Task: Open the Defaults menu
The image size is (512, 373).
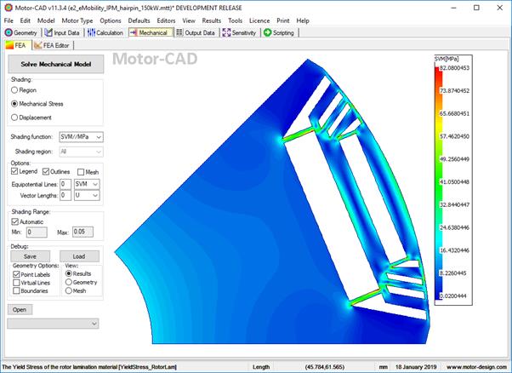Action: click(x=139, y=20)
